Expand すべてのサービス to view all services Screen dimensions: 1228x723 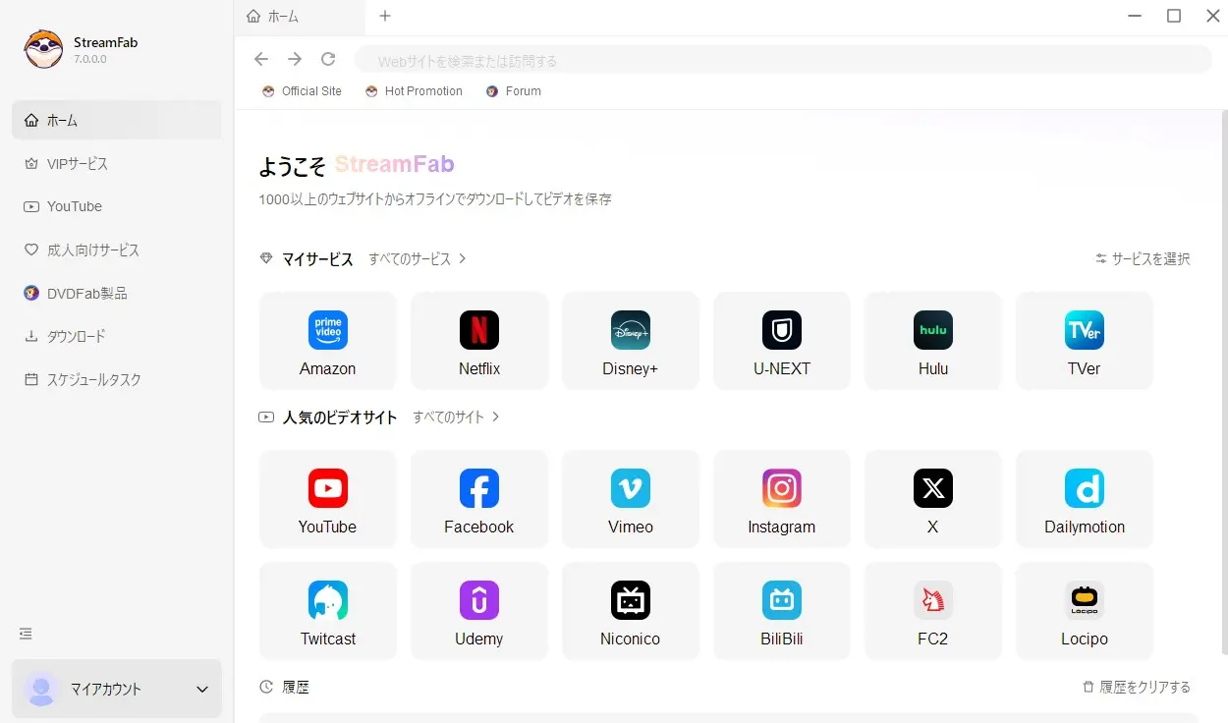tap(417, 258)
